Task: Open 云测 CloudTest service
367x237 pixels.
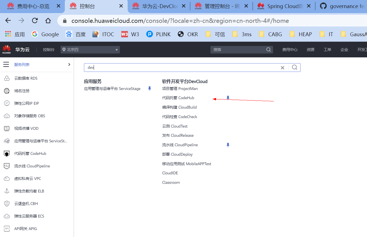Action: pos(175,126)
